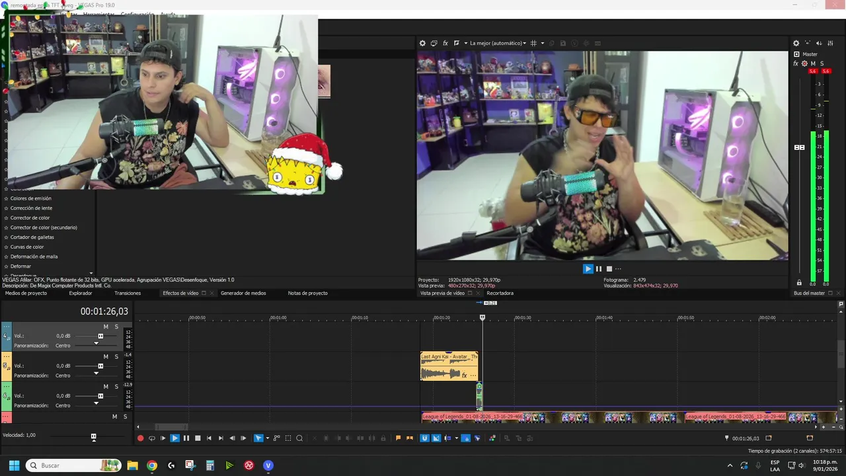The image size is (846, 476).
Task: Adjust Vol. slider on audio track 6
Action: point(100,395)
